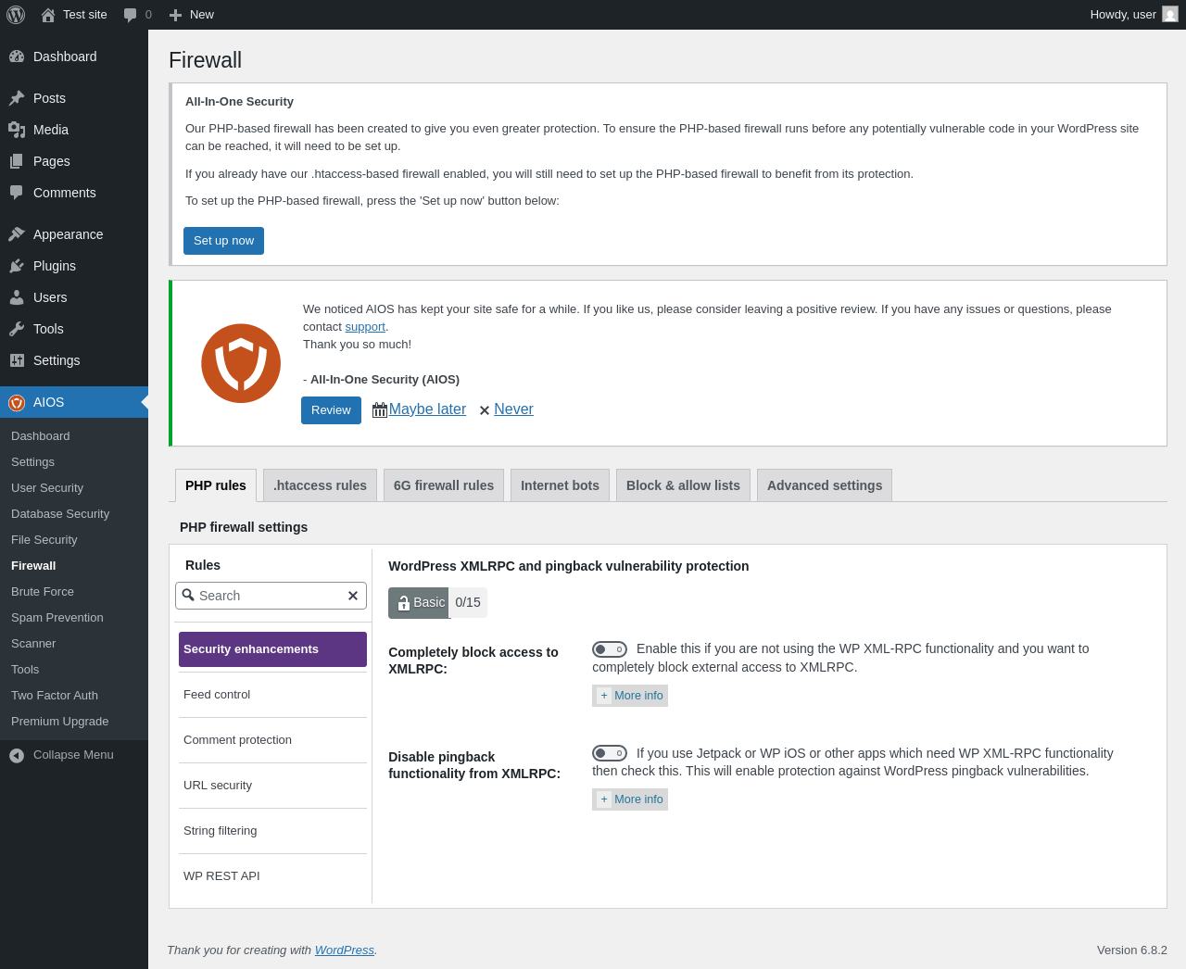1186x969 pixels.
Task: Click the Set up now button
Action: pos(223,241)
